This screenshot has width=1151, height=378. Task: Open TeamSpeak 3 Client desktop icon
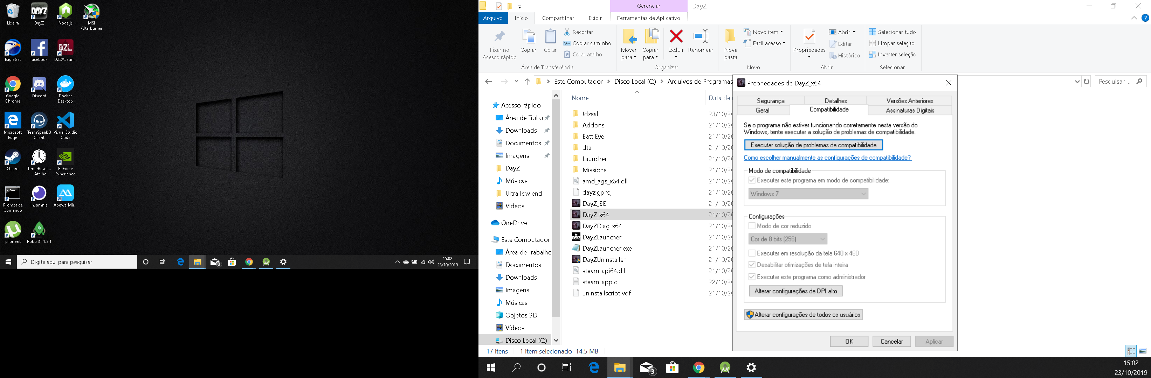(x=39, y=126)
